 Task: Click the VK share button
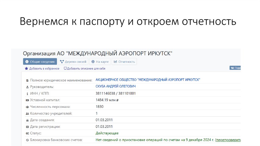pyautogui.click(x=235, y=68)
